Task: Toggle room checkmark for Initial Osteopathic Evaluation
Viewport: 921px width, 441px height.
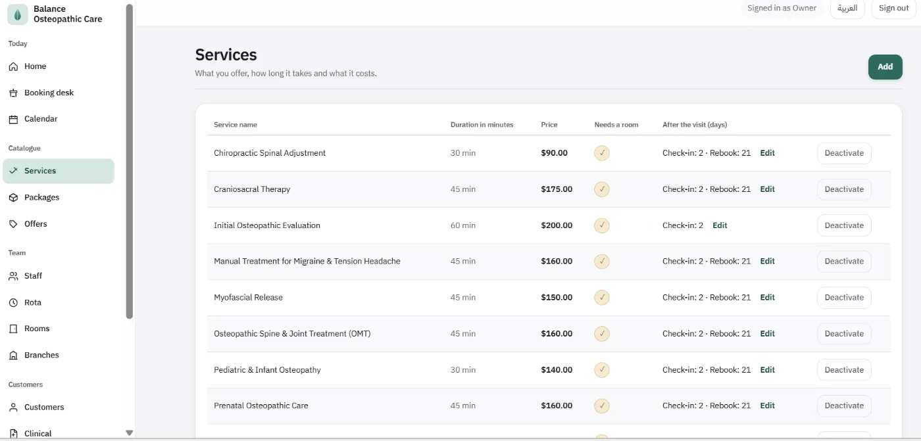Action: [x=602, y=225]
